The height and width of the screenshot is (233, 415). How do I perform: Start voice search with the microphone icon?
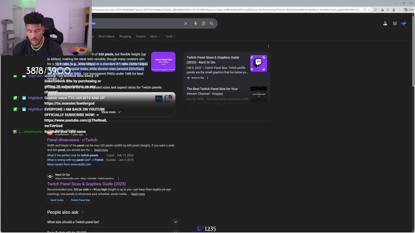click(196, 23)
